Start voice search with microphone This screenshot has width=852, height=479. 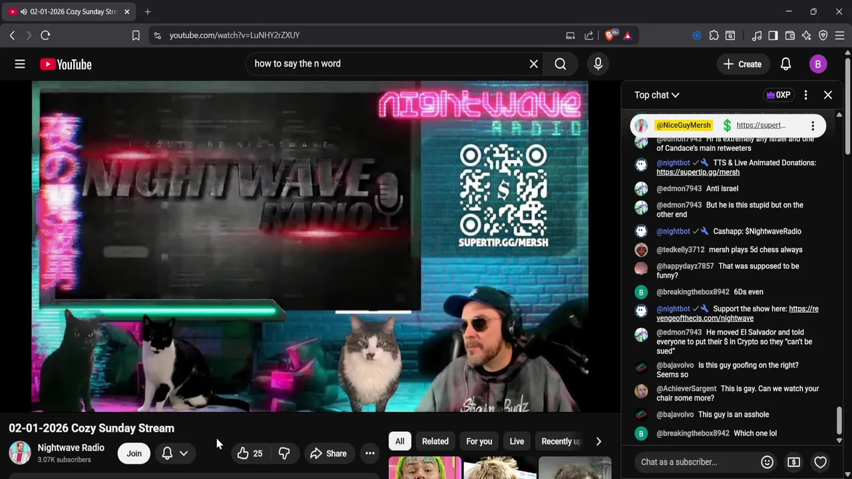point(598,64)
